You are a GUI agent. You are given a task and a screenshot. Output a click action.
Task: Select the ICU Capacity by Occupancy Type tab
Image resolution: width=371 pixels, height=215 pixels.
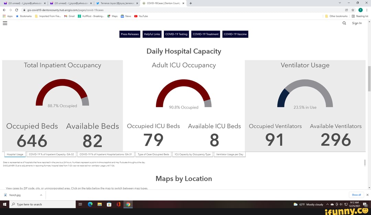[x=192, y=154]
